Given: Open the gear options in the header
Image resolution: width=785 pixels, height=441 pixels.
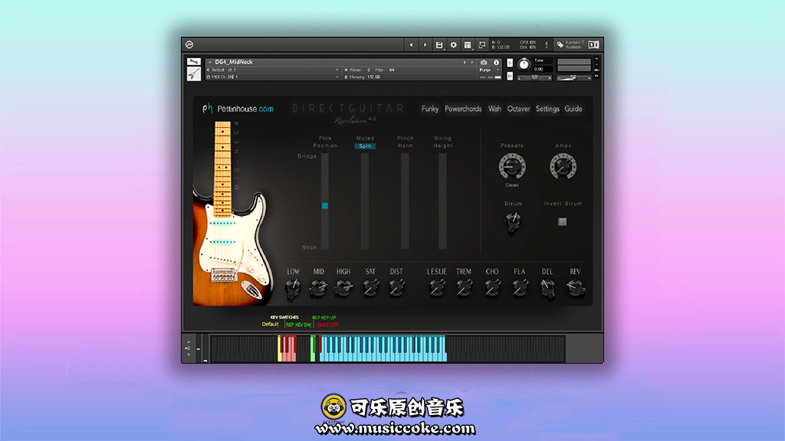Looking at the screenshot, I should [454, 45].
